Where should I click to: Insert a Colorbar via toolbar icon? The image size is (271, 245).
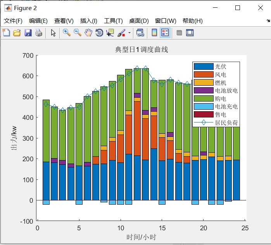[154, 33]
